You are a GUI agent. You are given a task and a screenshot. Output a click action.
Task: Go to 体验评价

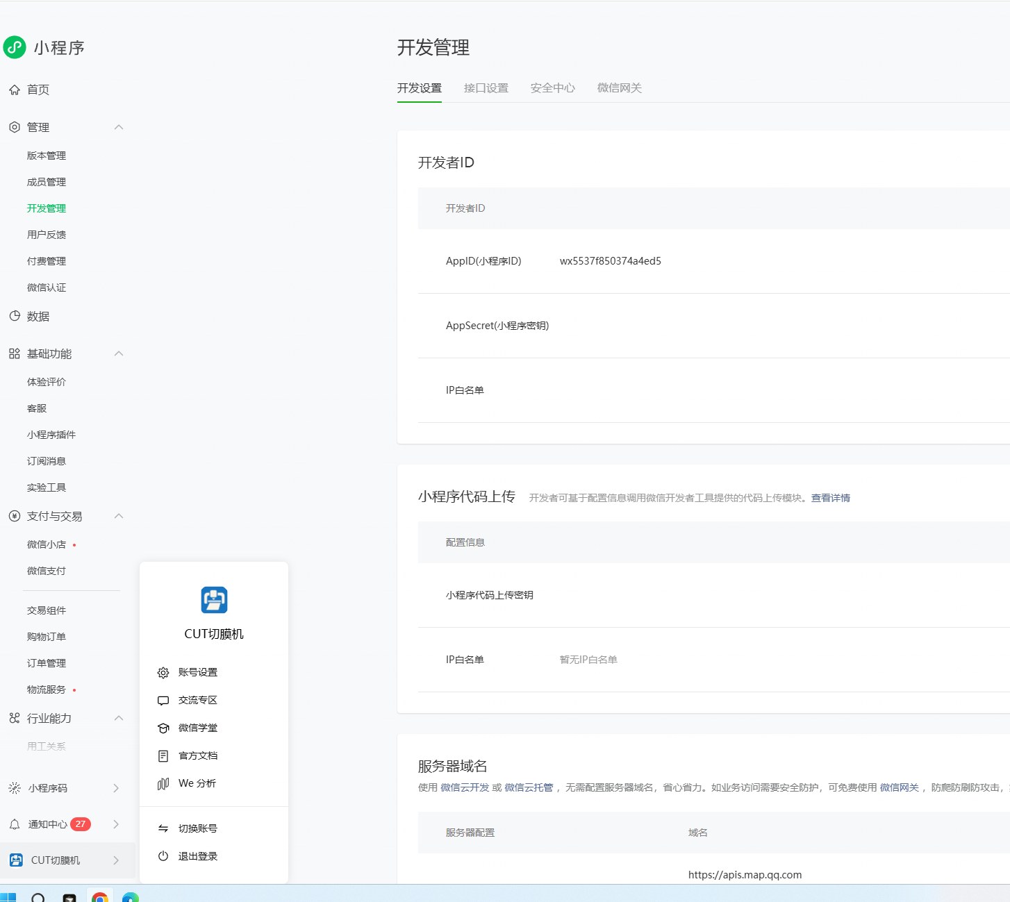click(47, 382)
